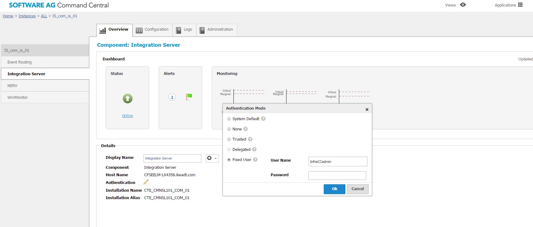Click the Cancel button in dialog
The image size is (533, 227).
click(358, 189)
